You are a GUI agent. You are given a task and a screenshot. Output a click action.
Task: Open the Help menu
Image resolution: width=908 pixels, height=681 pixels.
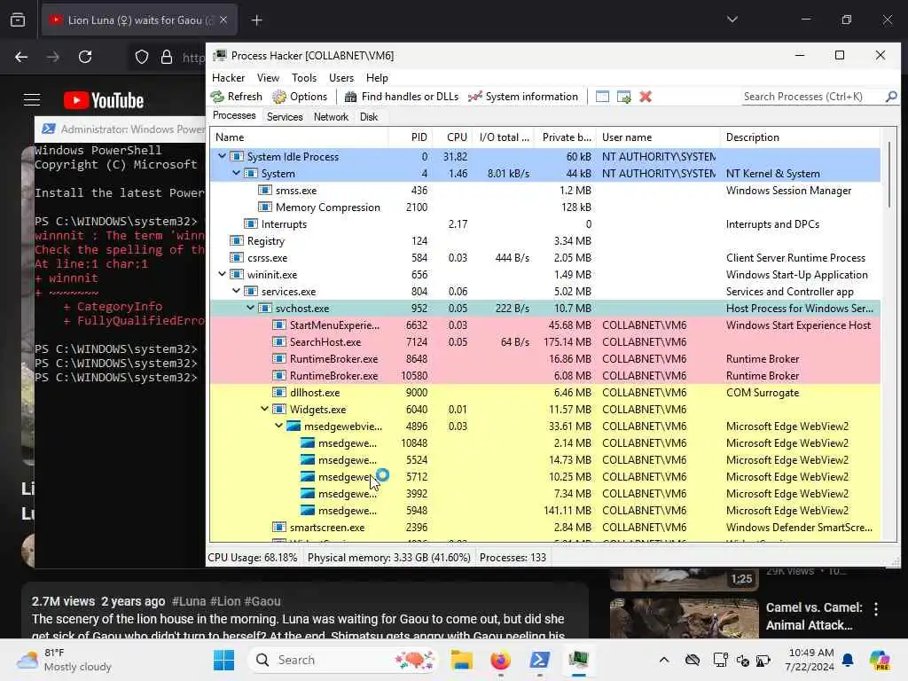tap(377, 78)
